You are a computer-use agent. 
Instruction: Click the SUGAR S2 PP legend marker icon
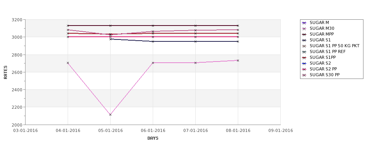click(x=304, y=69)
